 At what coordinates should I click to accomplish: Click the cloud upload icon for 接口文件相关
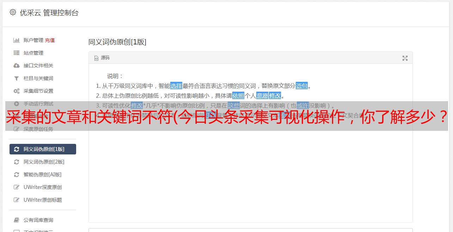click(x=16, y=66)
